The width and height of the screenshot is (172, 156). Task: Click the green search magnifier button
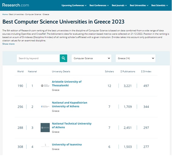click(63, 58)
